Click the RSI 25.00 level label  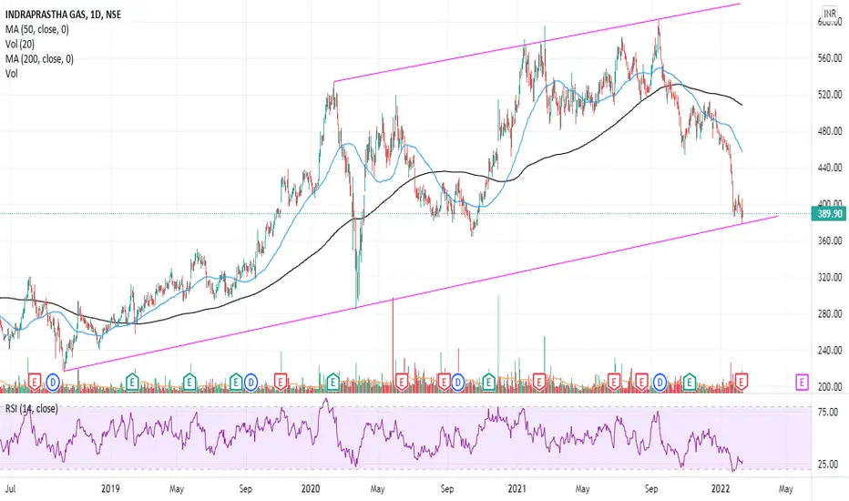click(x=828, y=465)
